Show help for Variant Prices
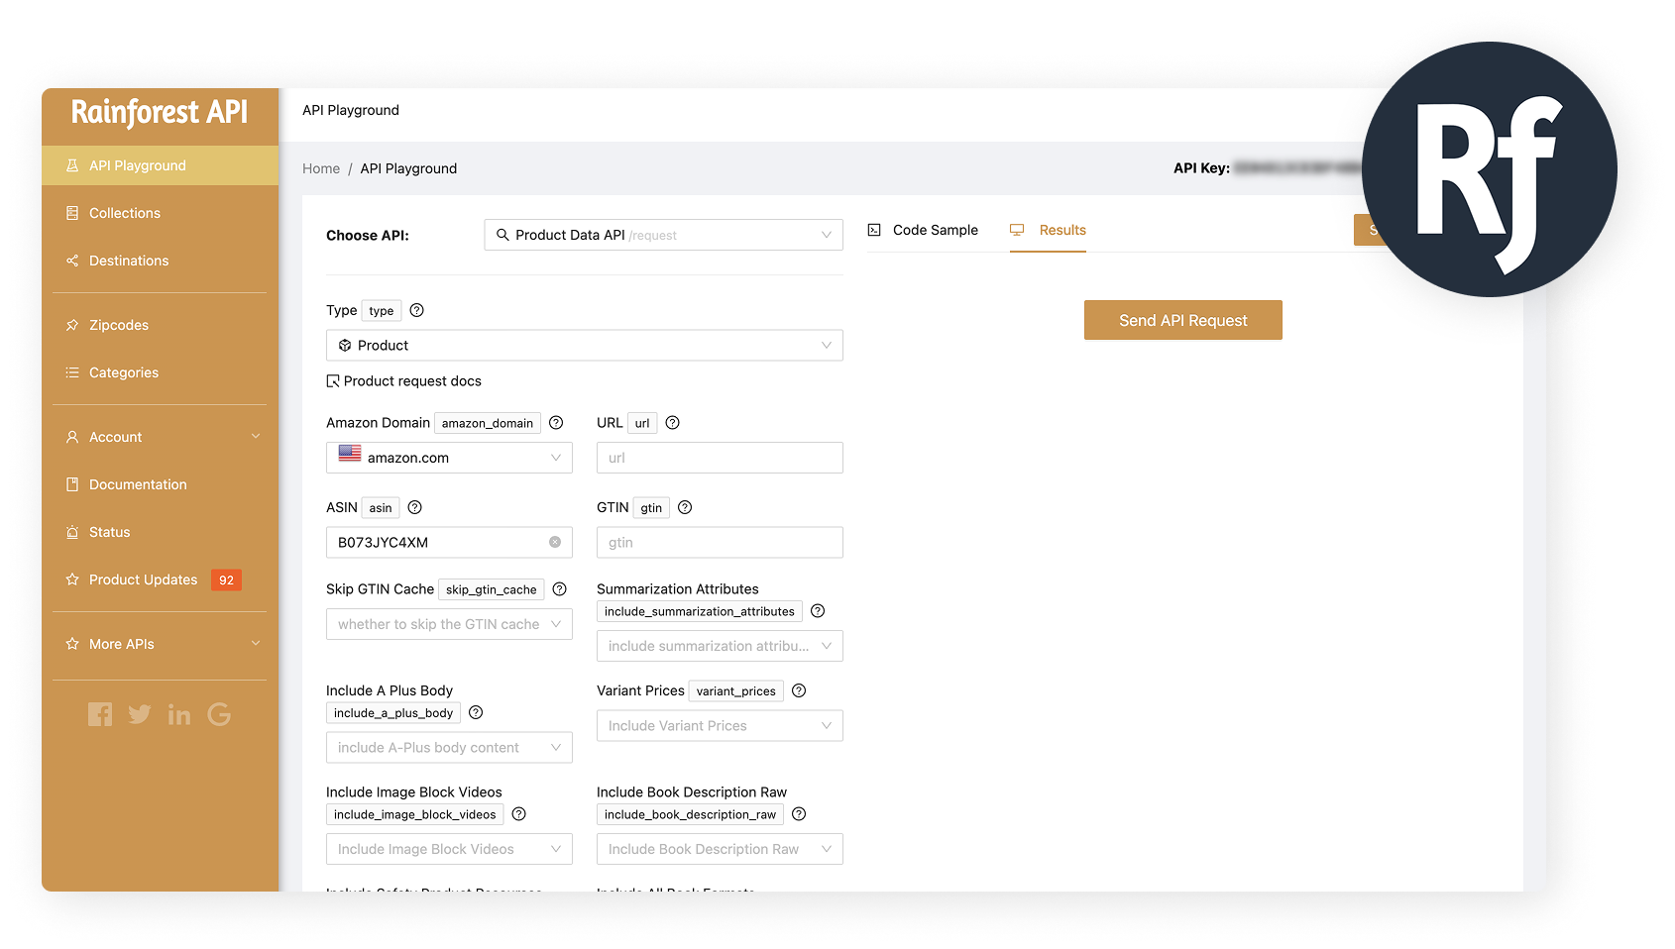The image size is (1675, 949). (x=799, y=690)
